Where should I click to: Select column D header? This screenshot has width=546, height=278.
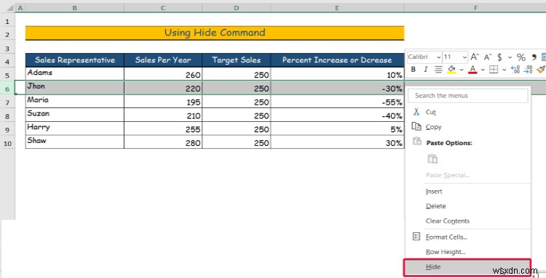[237, 8]
